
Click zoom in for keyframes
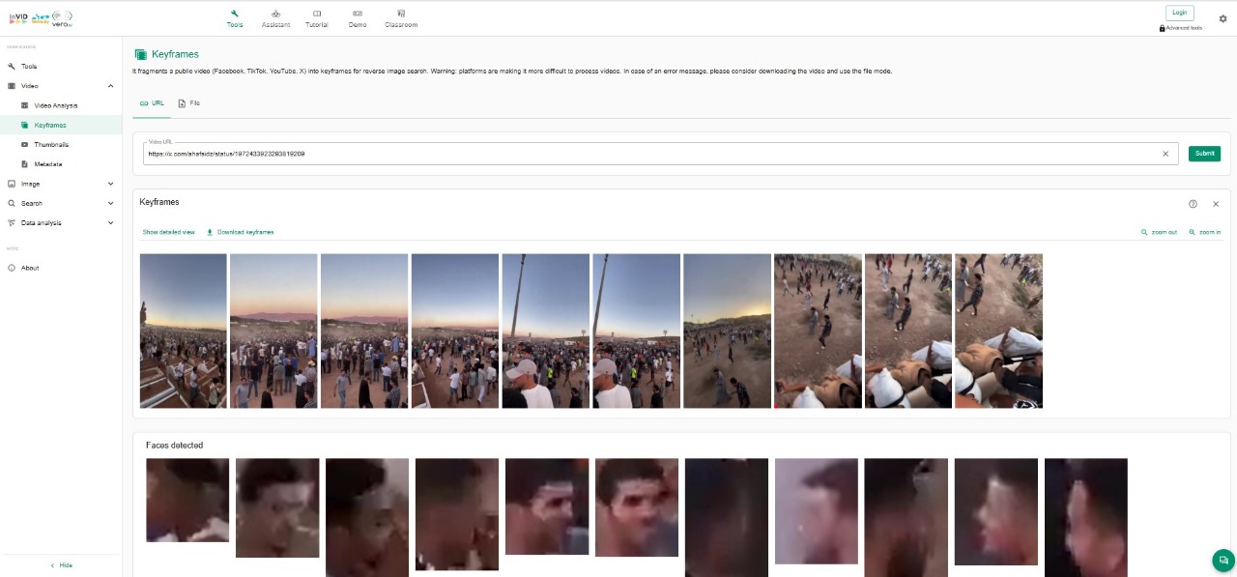pos(1205,232)
